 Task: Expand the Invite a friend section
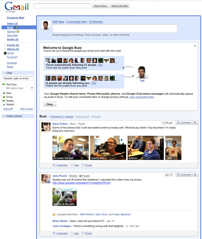[x=4, y=116]
